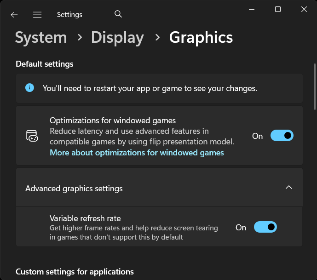
Task: Click the Advanced graphics settings header
Action: point(74,189)
